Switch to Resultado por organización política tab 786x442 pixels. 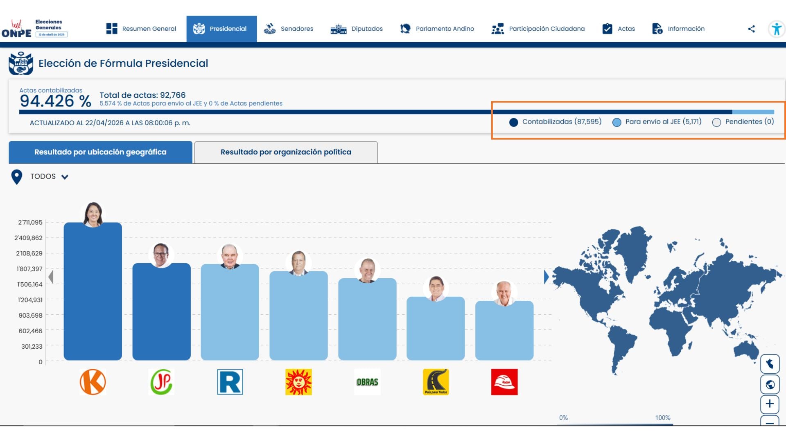tap(286, 152)
